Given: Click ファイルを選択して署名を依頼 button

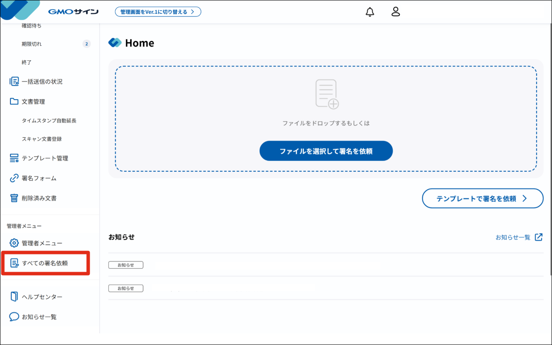Looking at the screenshot, I should tap(326, 151).
